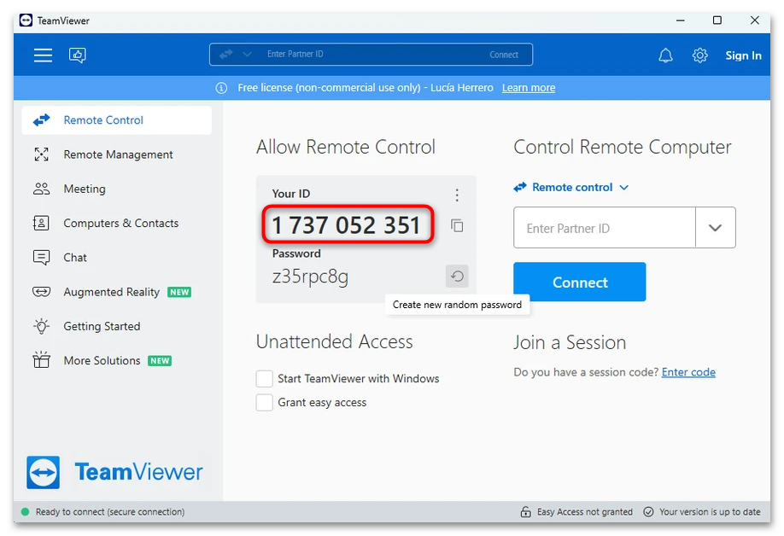The image size is (784, 536).
Task: Click the connection arrows icon in top bar
Action: [226, 54]
